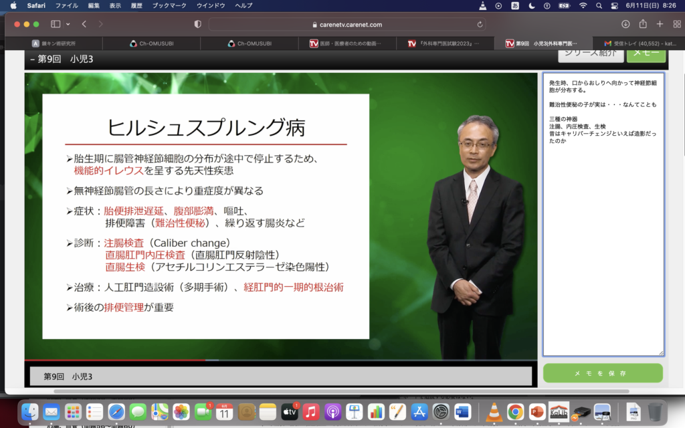The height and width of the screenshot is (428, 685).
Task: Click the video progress bar
Action: tap(281, 360)
